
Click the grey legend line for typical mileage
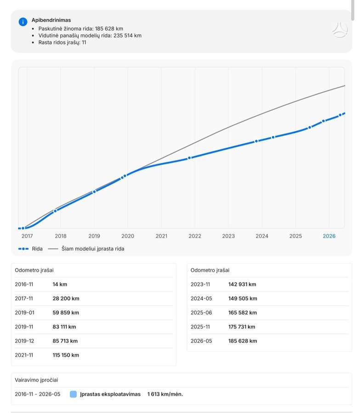point(53,249)
